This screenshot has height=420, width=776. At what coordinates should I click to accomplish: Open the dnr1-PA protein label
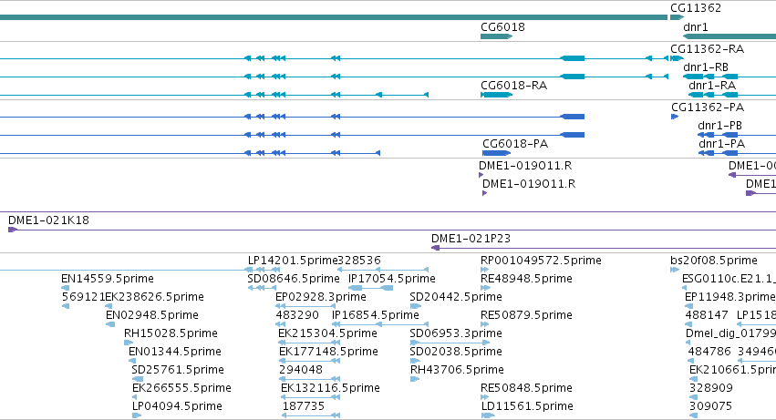click(x=721, y=143)
